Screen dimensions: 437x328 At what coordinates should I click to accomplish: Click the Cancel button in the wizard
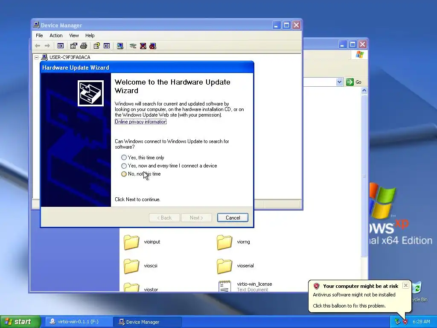point(233,218)
